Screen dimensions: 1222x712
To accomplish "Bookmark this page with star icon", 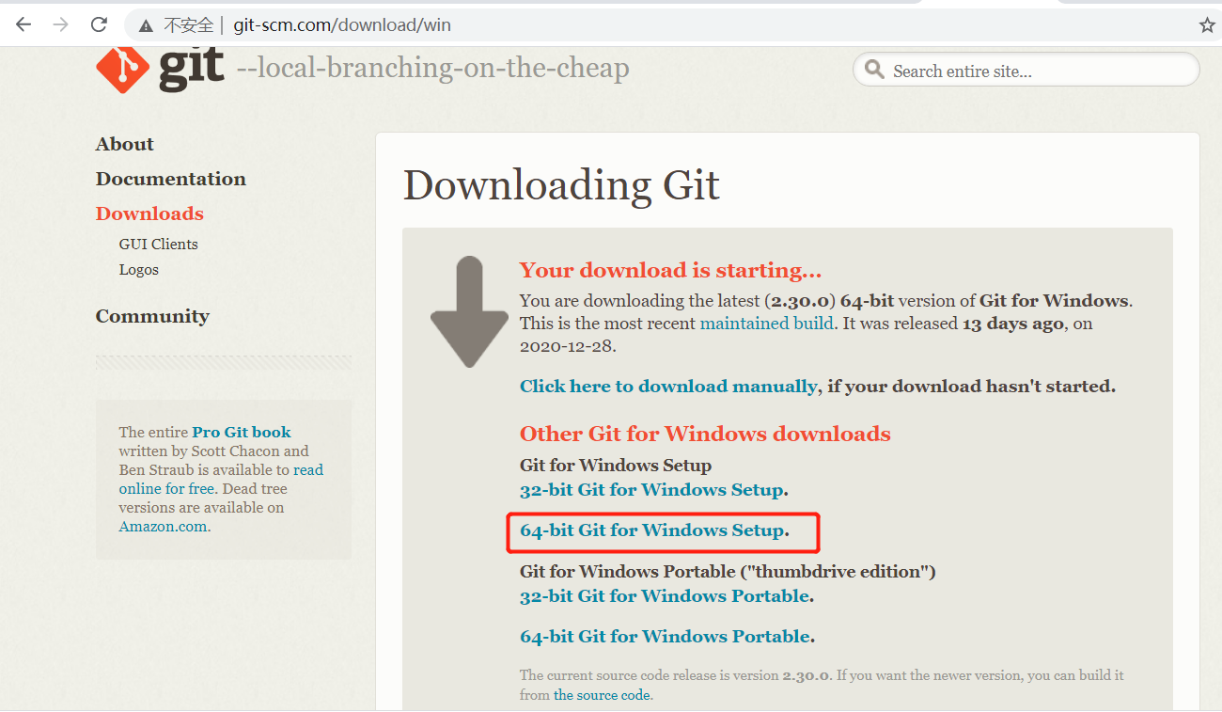I will [x=1207, y=25].
